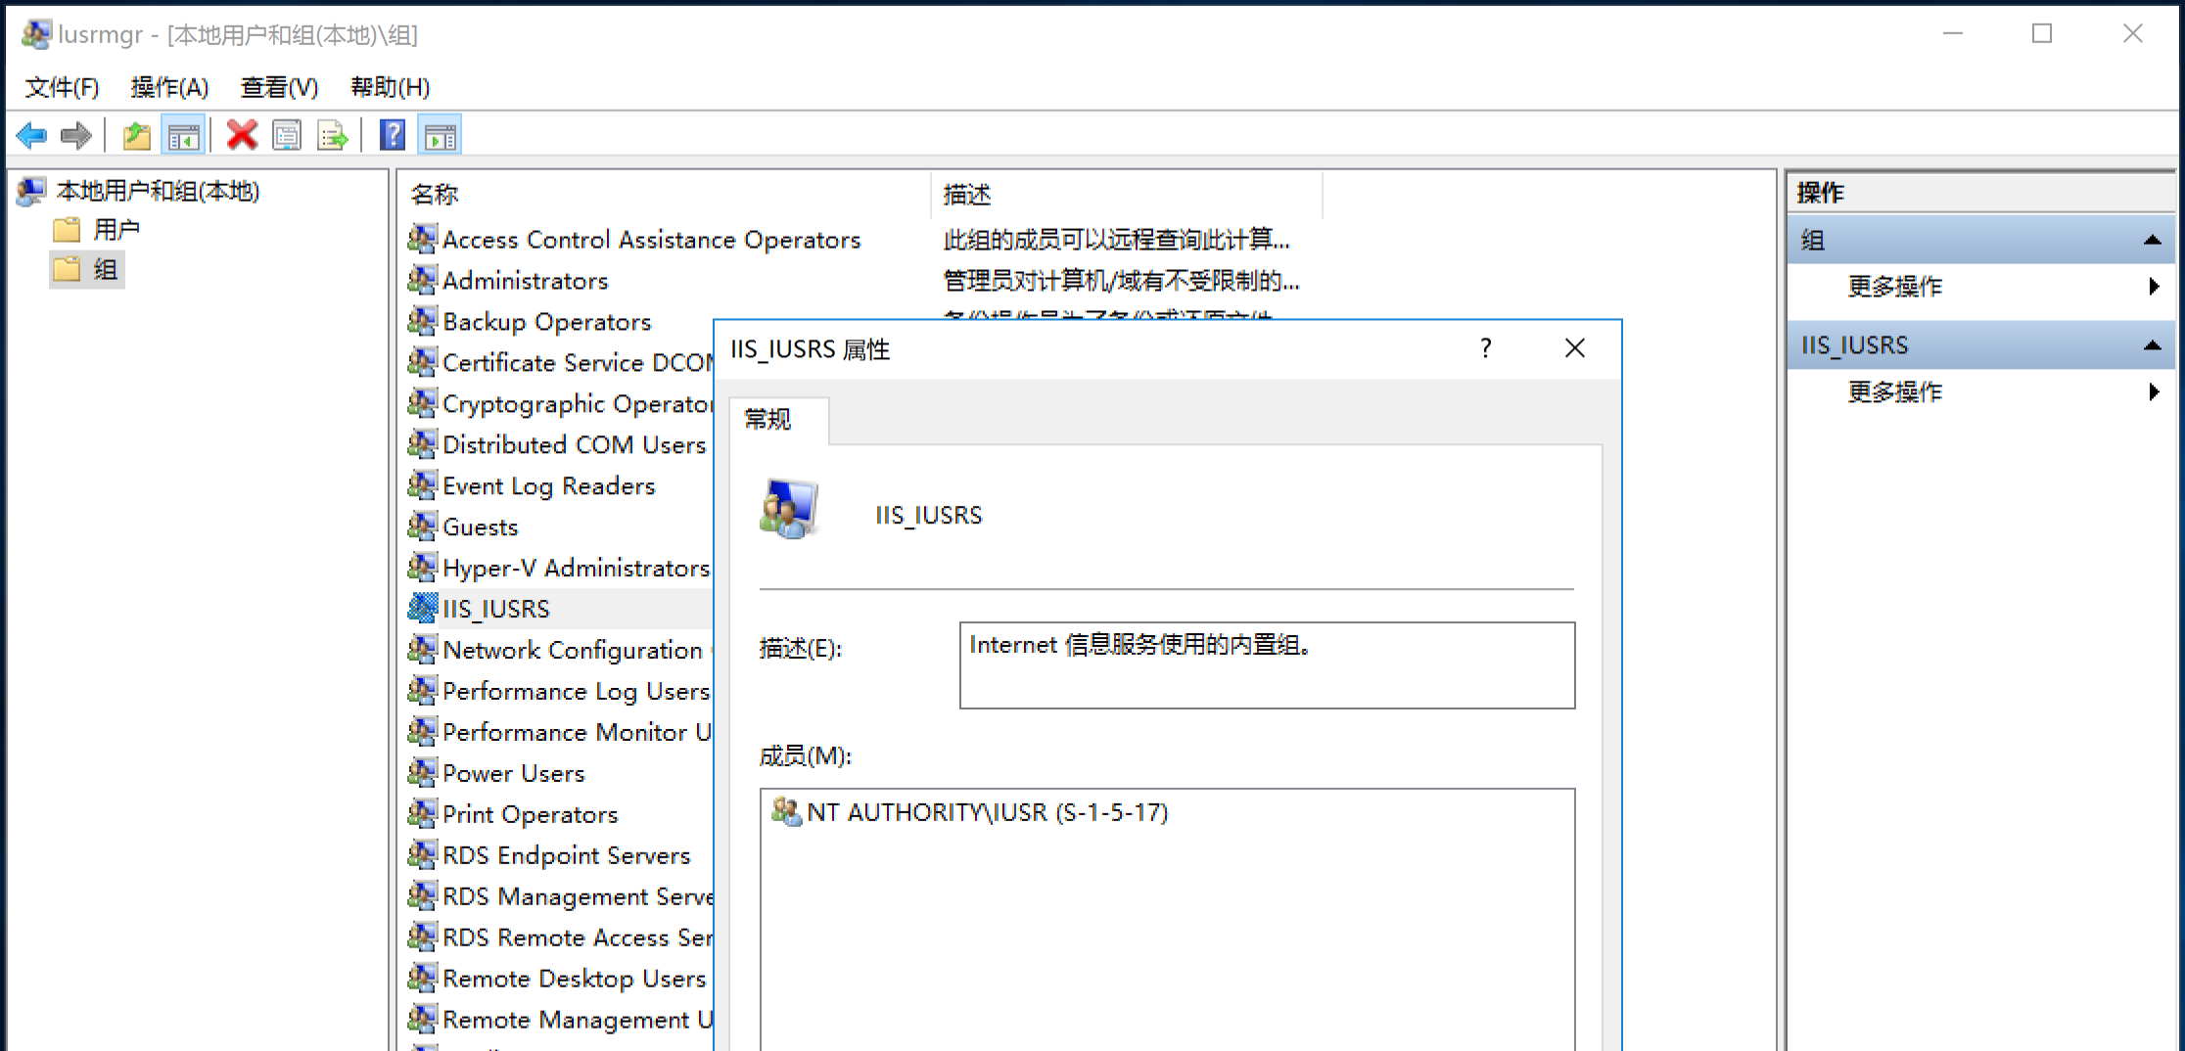Click into the 描述(E) text field
The height and width of the screenshot is (1051, 2185).
pyautogui.click(x=1267, y=665)
